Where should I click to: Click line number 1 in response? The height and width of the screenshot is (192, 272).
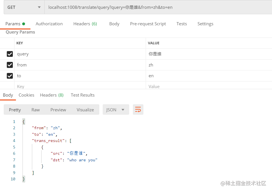(x=14, y=122)
